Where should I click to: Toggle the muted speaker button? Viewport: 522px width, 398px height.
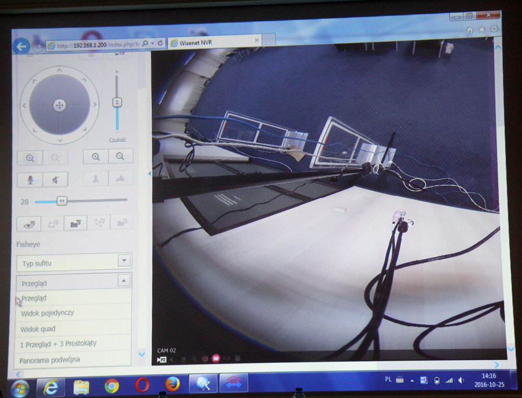tap(55, 179)
